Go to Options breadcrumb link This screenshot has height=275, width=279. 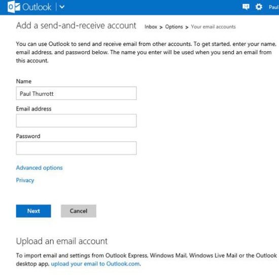click(174, 27)
